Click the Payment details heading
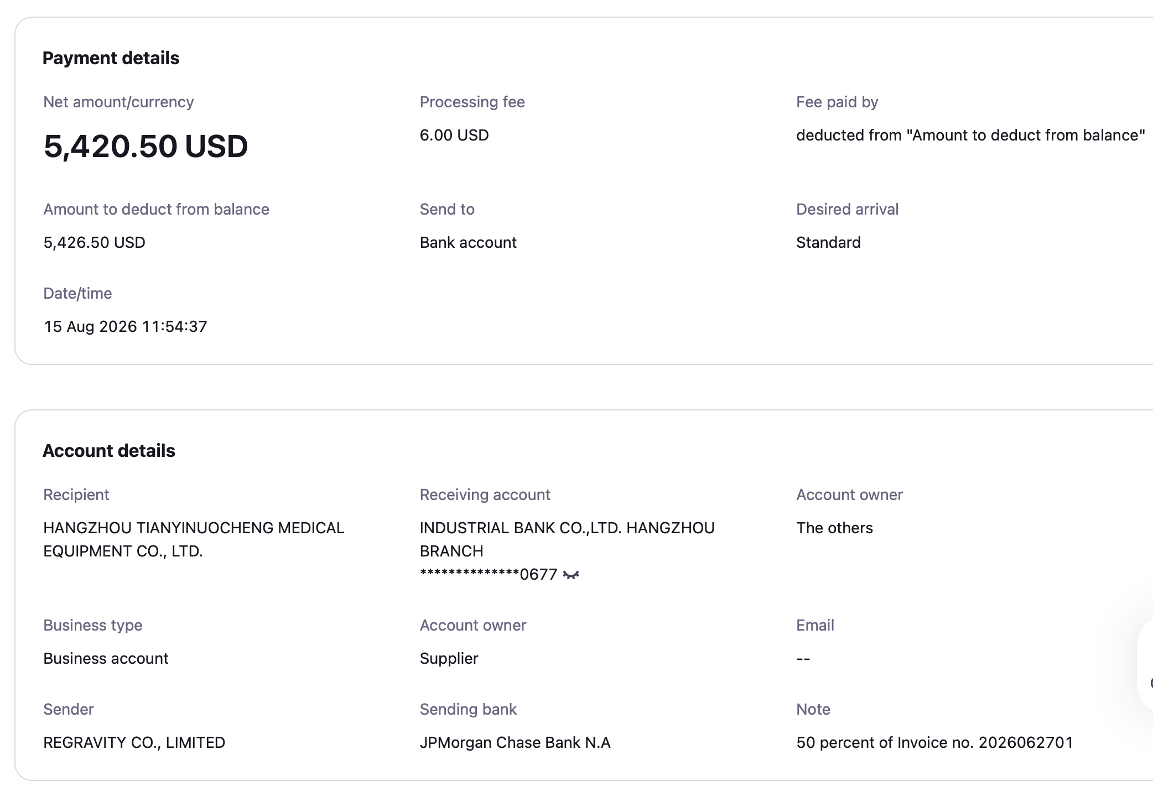 (111, 58)
